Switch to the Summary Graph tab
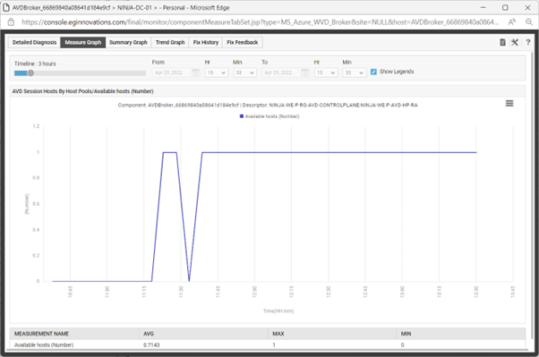 click(128, 42)
